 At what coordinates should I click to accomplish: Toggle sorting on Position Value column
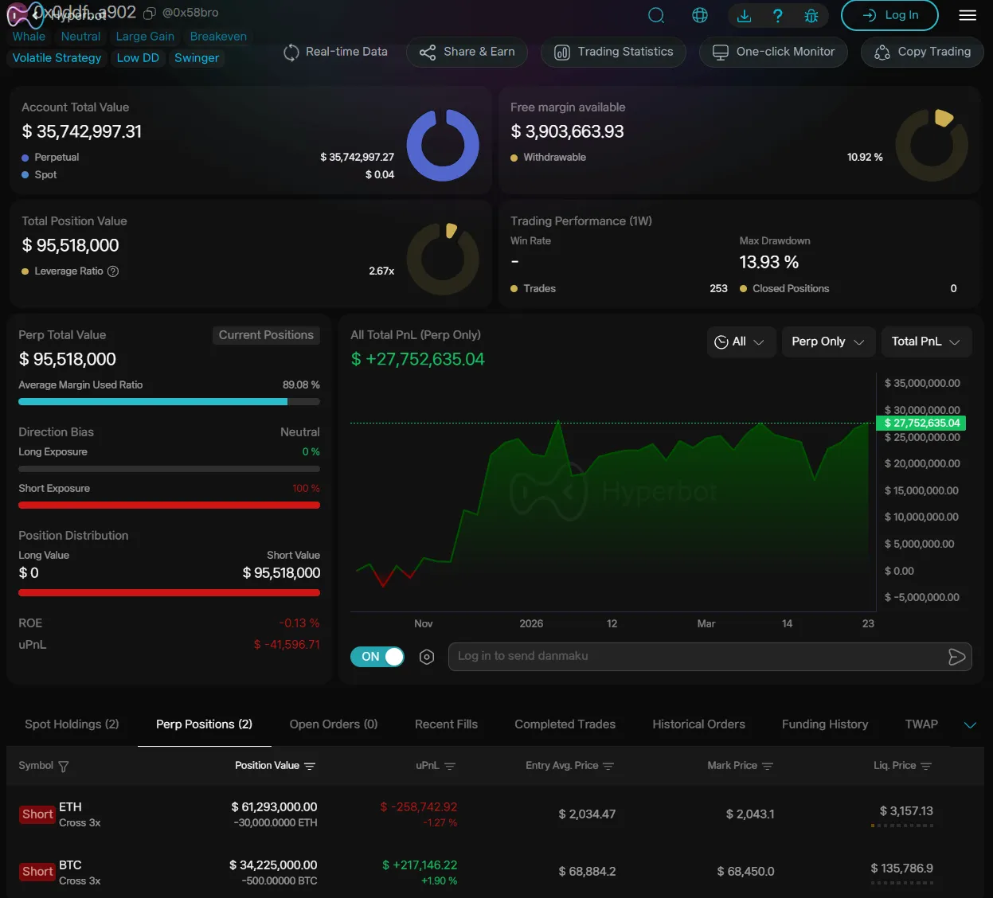tap(310, 766)
